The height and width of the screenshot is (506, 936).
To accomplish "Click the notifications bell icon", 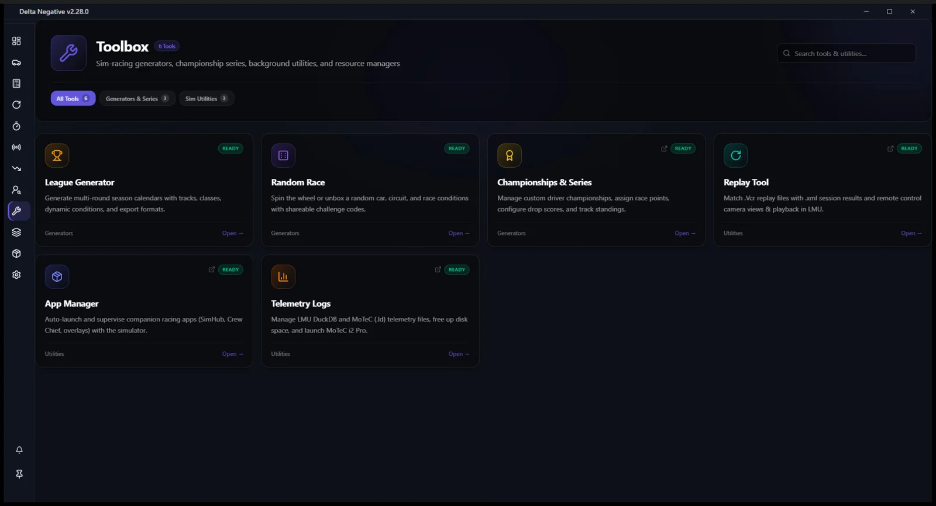I will (19, 450).
